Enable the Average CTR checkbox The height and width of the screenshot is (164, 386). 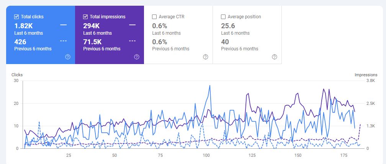pos(154,17)
